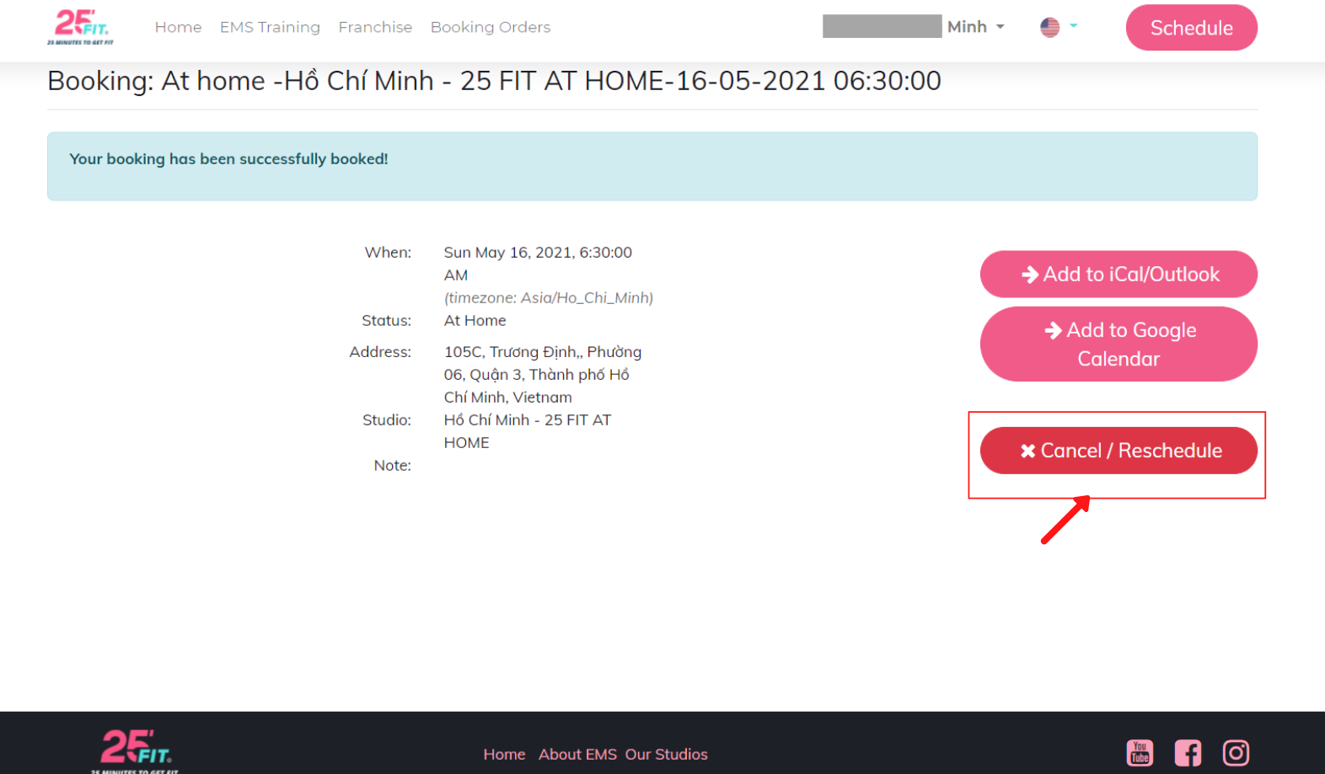Open the About EMS footer link
Screen dimensions: 1325x774
(x=577, y=755)
